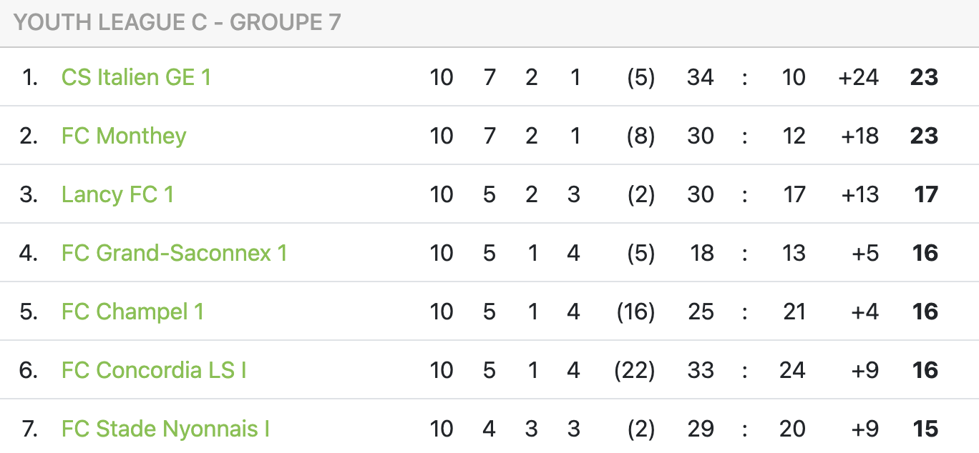Click the (16) value in FC Champel's row

tap(635, 312)
